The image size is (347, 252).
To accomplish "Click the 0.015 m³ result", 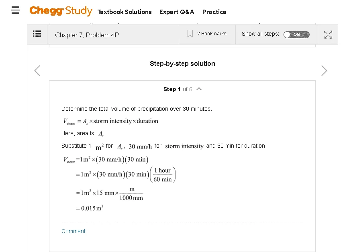I will click(90, 208).
